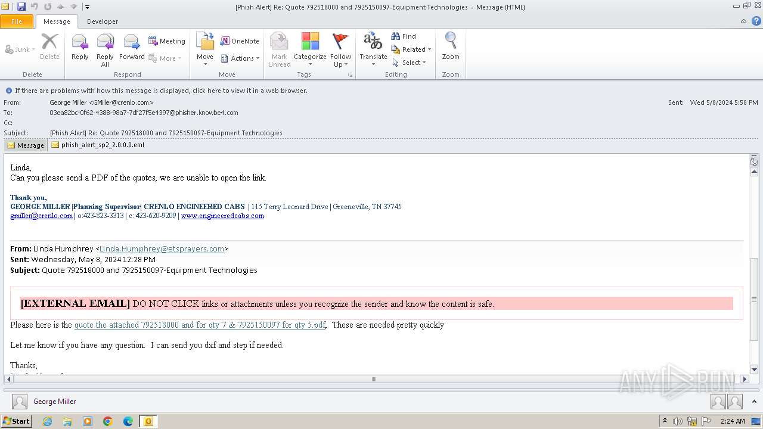This screenshot has height=429, width=763.
Task: Show hidden system tray icons
Action: click(665, 421)
